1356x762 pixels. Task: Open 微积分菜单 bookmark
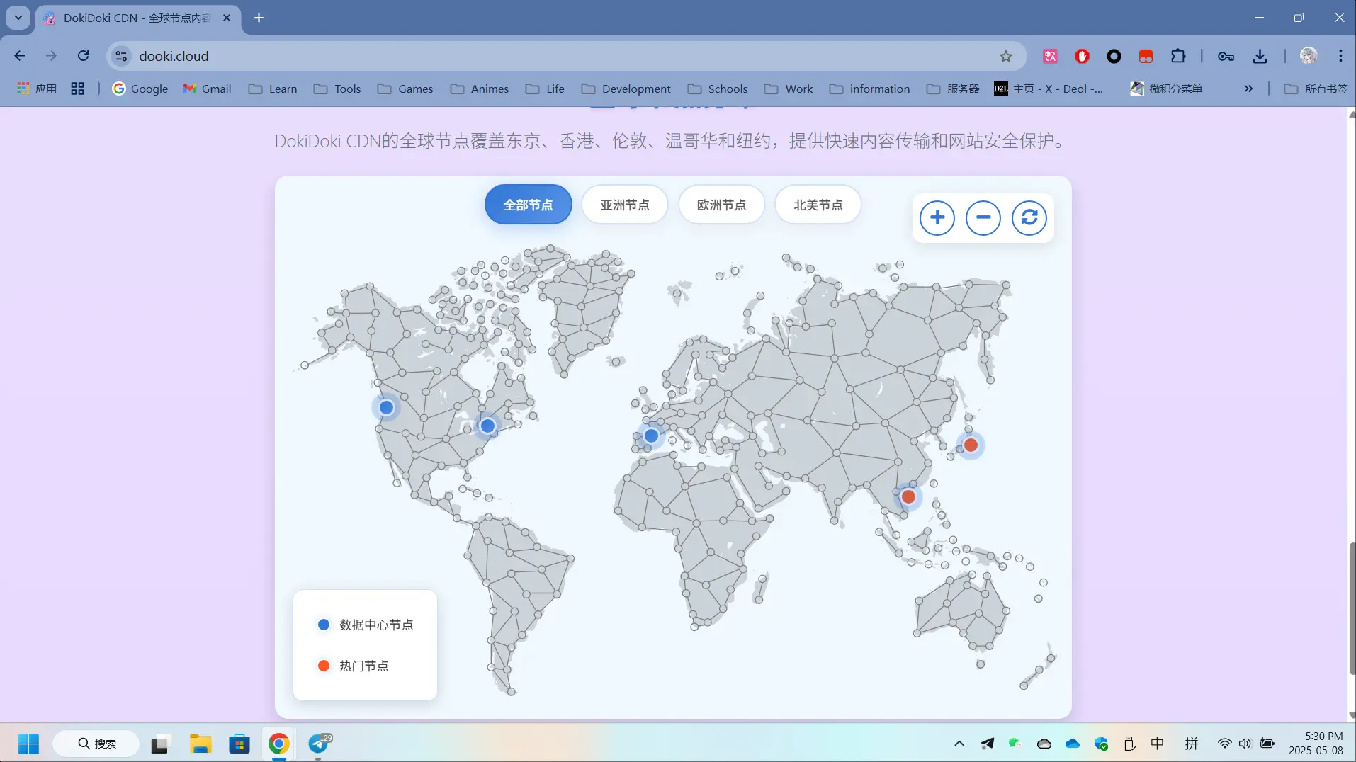coord(1166,89)
